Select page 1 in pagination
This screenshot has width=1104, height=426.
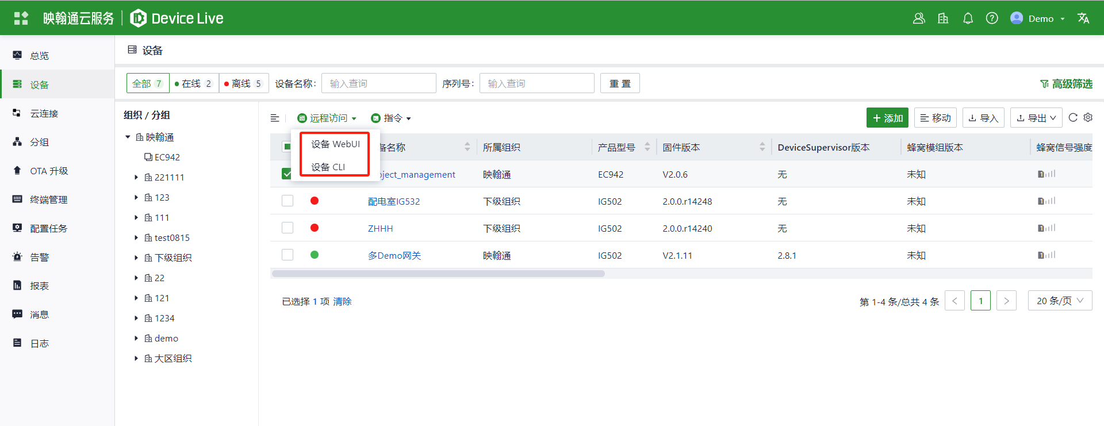pyautogui.click(x=980, y=301)
